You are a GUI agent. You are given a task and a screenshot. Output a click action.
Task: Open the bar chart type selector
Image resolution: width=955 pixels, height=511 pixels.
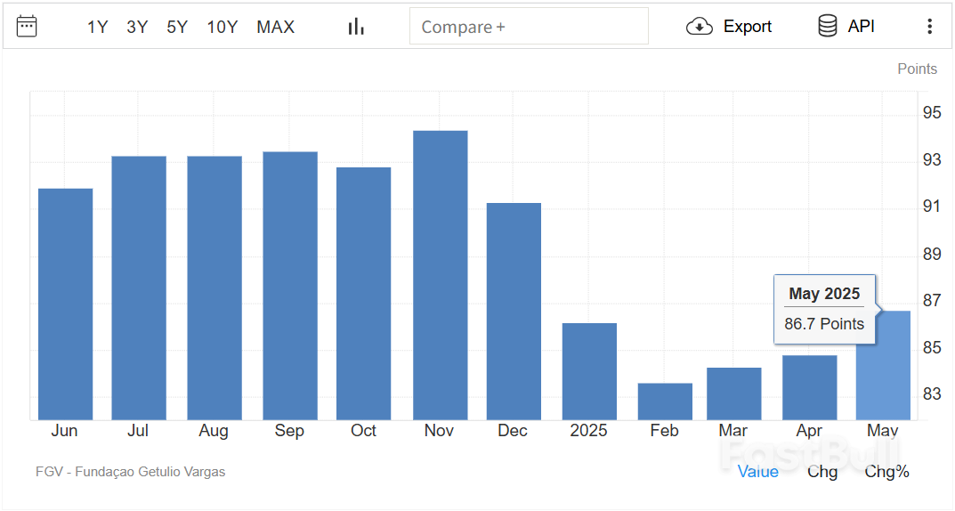point(356,27)
